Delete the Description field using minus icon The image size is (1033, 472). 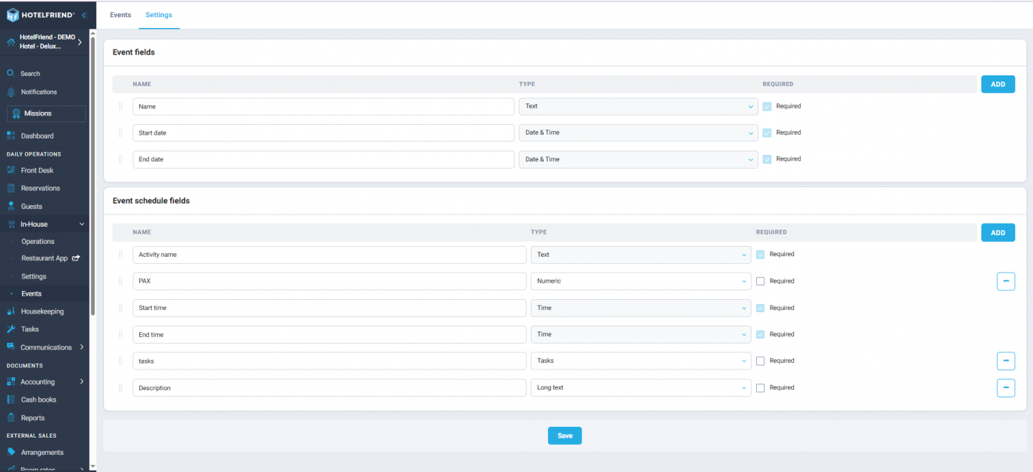1006,388
